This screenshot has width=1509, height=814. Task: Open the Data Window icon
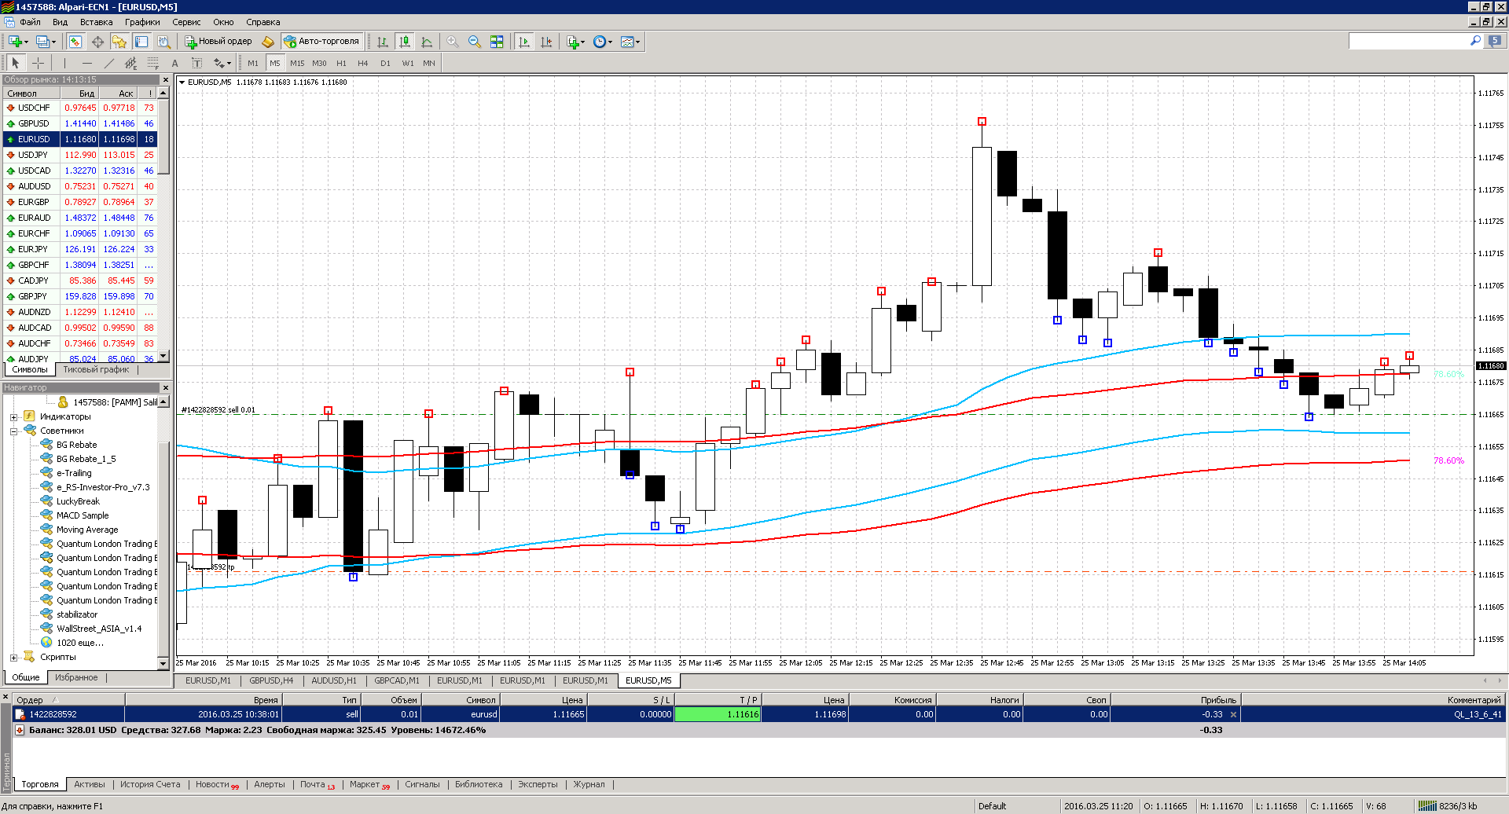click(97, 42)
